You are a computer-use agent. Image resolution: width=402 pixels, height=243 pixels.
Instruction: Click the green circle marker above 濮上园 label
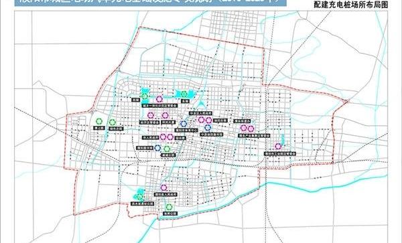[99, 121]
